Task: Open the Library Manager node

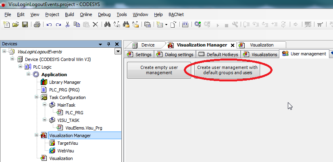Action: (64, 82)
